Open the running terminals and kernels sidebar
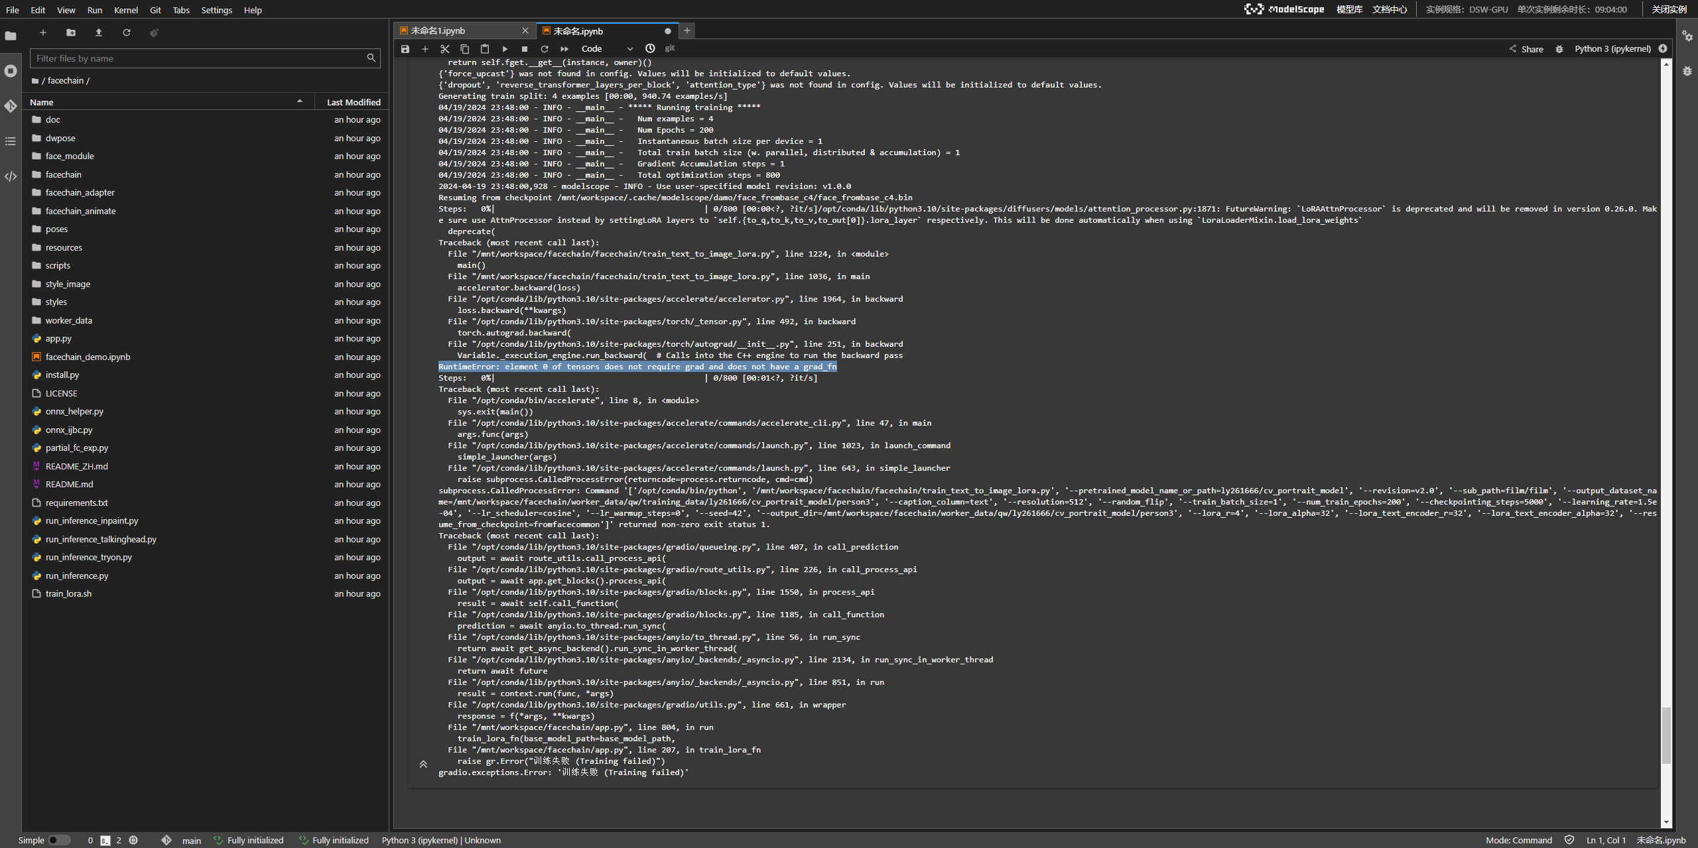The image size is (1698, 848). pos(11,71)
